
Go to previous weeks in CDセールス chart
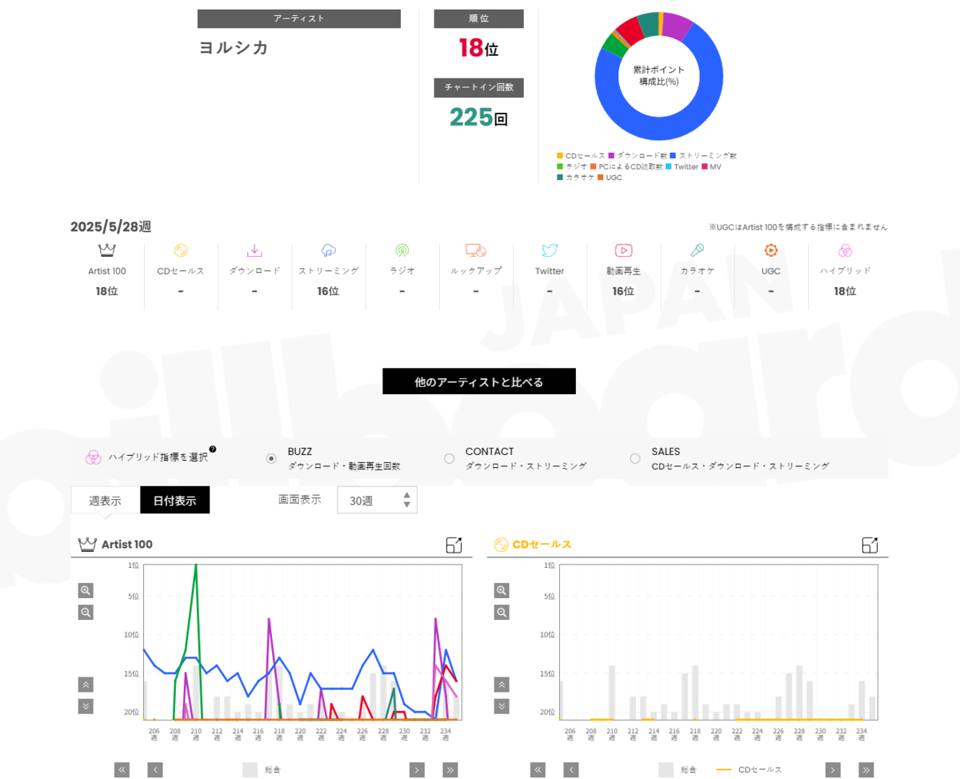(x=571, y=769)
